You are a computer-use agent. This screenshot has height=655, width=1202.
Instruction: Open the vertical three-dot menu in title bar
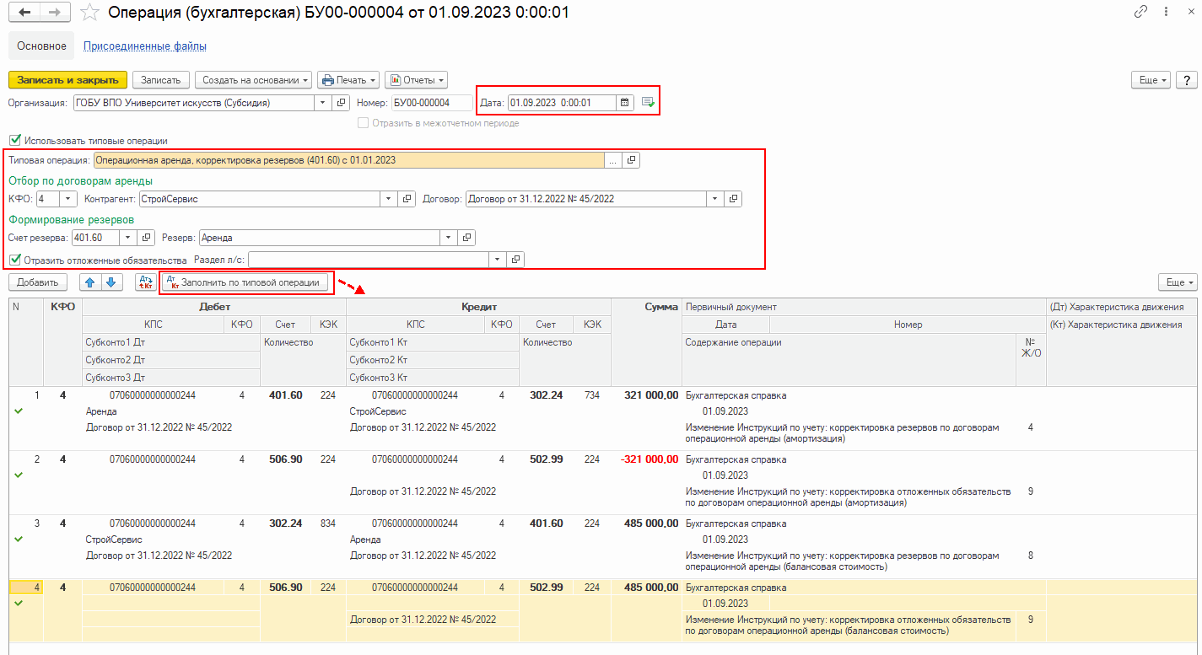(x=1165, y=12)
